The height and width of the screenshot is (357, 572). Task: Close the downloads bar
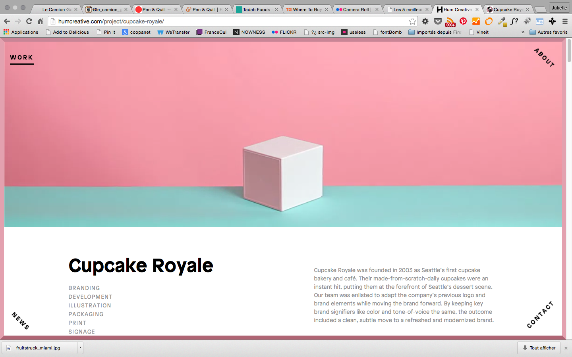pos(566,348)
